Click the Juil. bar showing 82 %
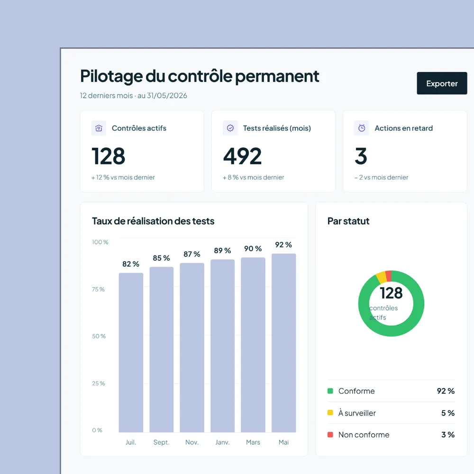The width and height of the screenshot is (474, 474). pos(131,353)
